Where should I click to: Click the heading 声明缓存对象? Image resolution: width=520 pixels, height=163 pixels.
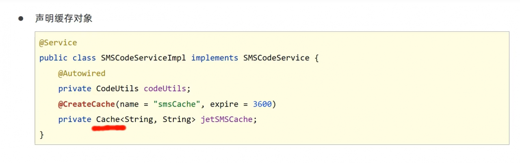pyautogui.click(x=64, y=19)
